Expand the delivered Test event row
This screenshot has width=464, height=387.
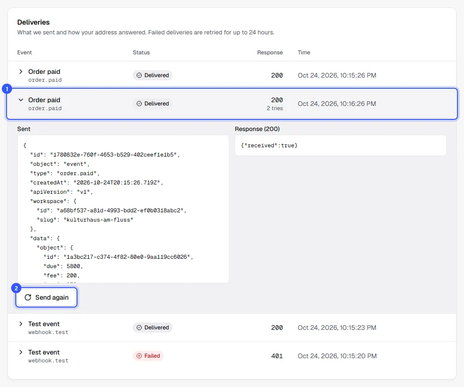click(21, 324)
